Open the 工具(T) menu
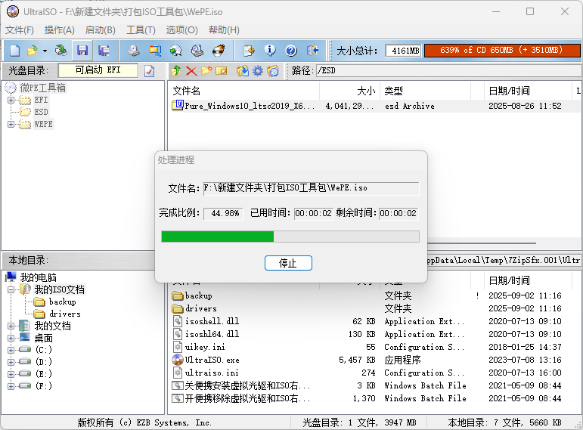This screenshot has height=430, width=583. click(141, 30)
